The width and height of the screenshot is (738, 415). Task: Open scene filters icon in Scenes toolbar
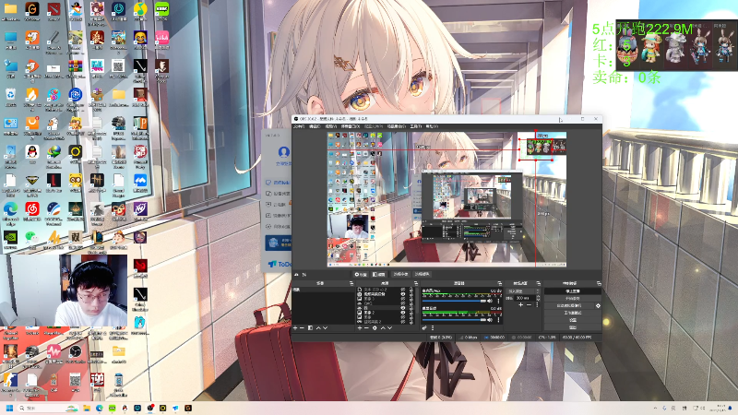click(310, 327)
